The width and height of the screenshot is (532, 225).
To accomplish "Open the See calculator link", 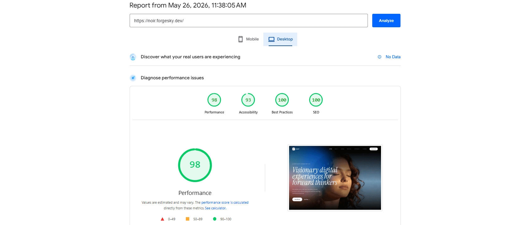I will tap(216, 208).
